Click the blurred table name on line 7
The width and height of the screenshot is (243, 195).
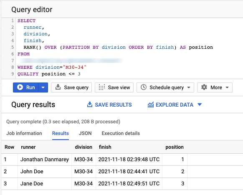tap(71, 60)
